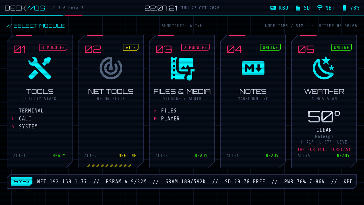Open the Wi-Fi network icon

[320, 8]
